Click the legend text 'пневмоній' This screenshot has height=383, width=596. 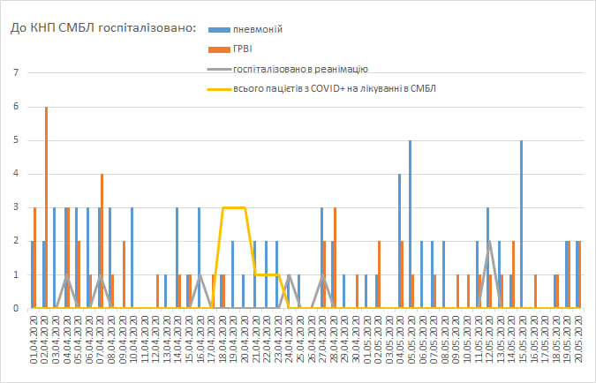(x=257, y=31)
